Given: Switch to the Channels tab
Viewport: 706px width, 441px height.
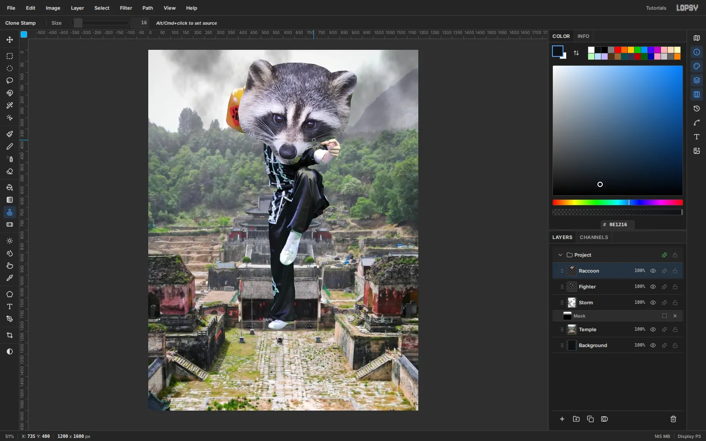Looking at the screenshot, I should click(594, 237).
